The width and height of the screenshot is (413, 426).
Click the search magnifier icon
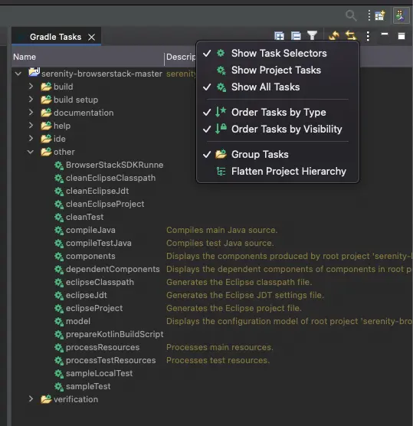(x=351, y=15)
